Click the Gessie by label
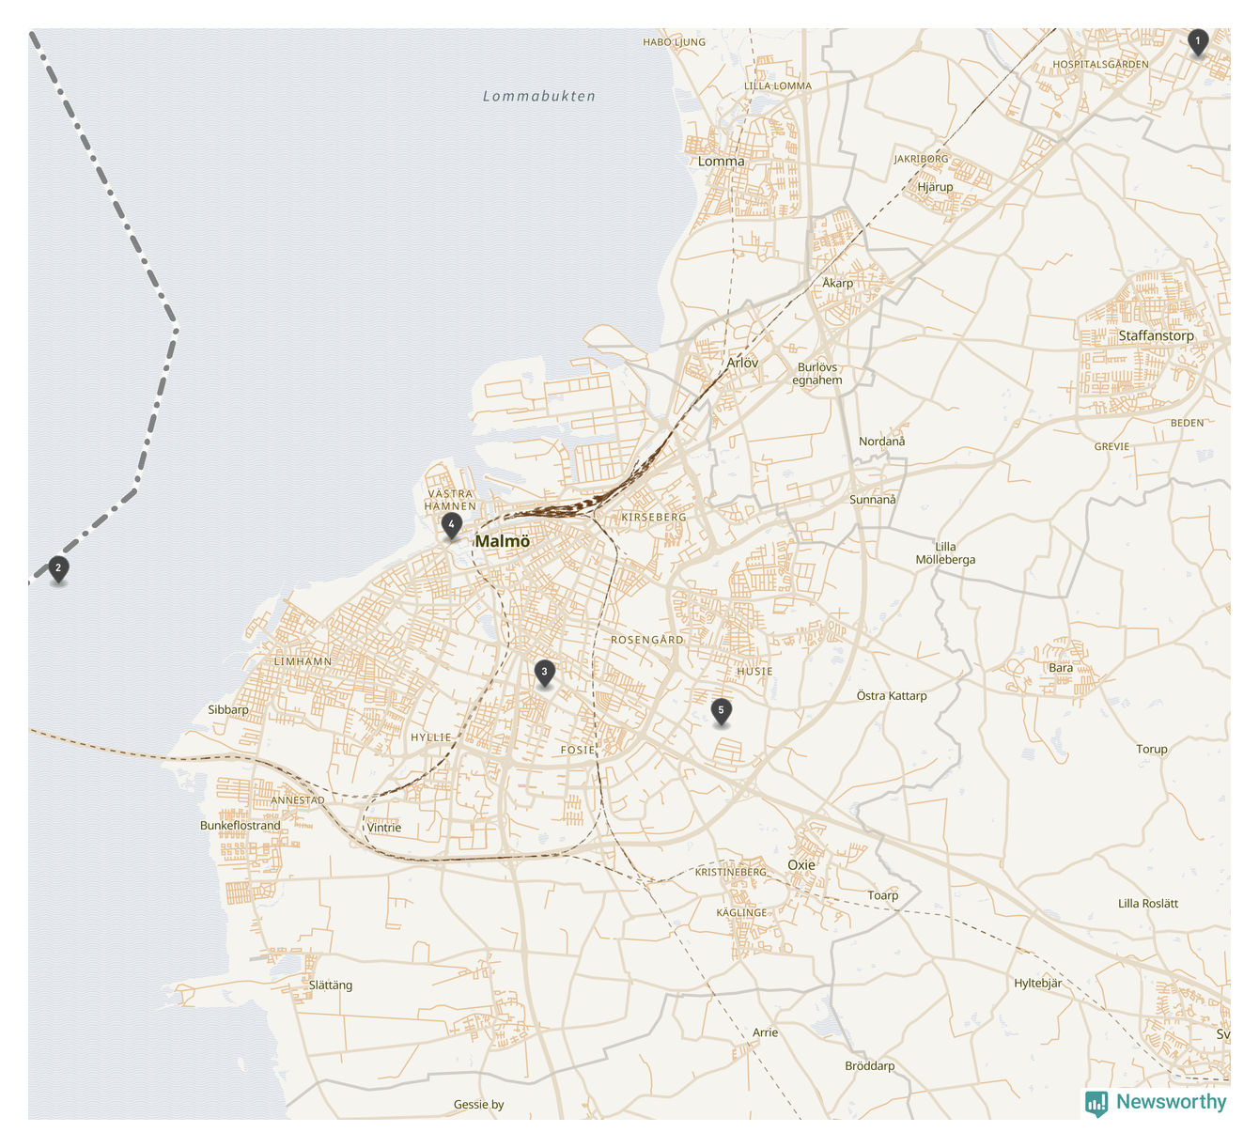1259x1148 pixels. point(479,1105)
